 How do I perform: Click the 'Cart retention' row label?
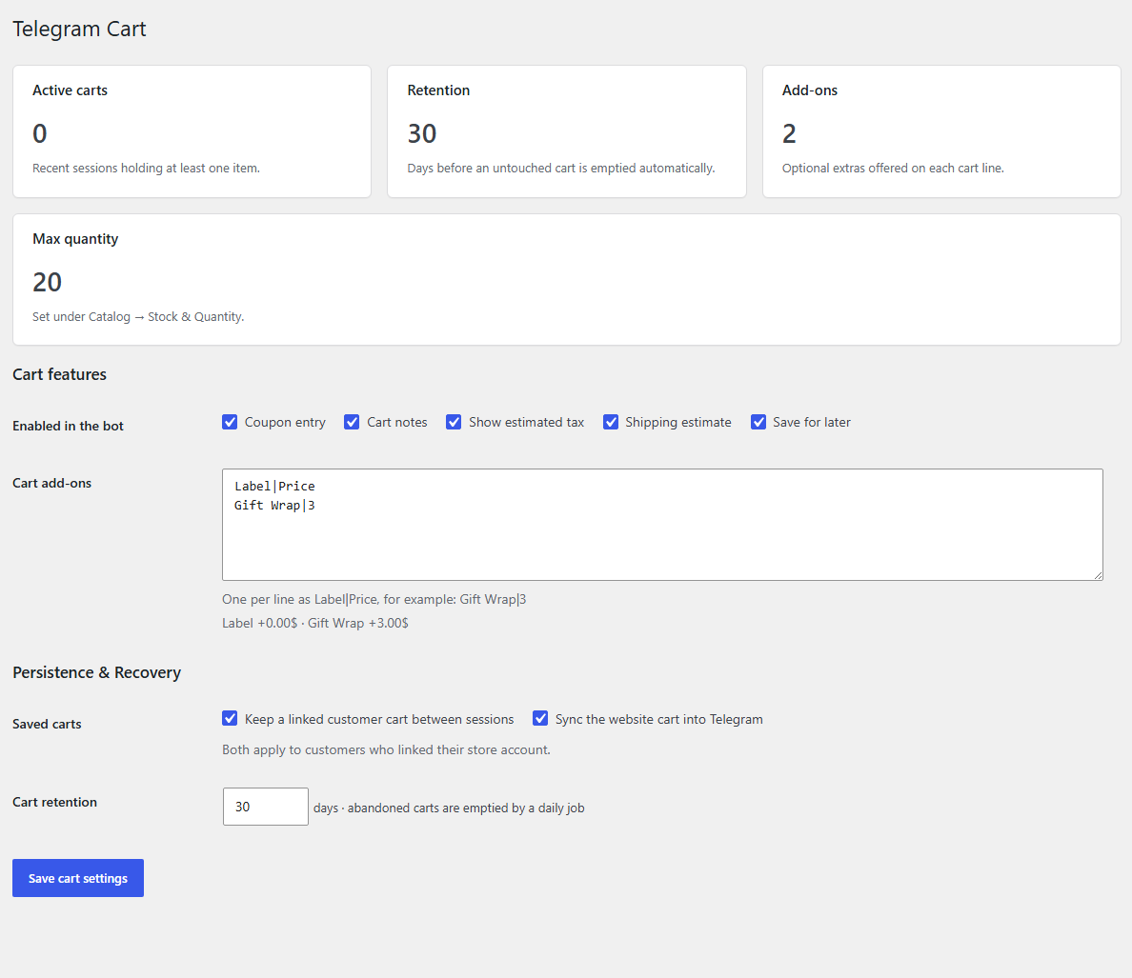(55, 802)
